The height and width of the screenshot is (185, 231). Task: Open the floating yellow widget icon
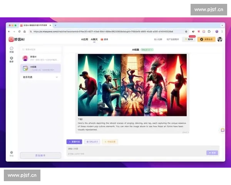(223, 130)
